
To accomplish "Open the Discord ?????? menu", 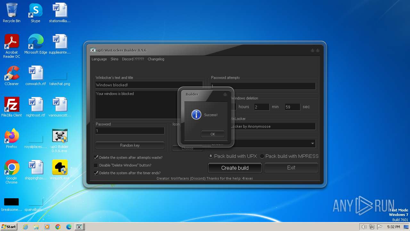I will coord(133,59).
